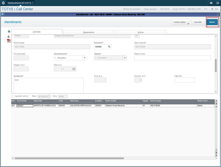Click the Hora field showing 00:00
This screenshot has width=221, height=167.
[x=63, y=97]
